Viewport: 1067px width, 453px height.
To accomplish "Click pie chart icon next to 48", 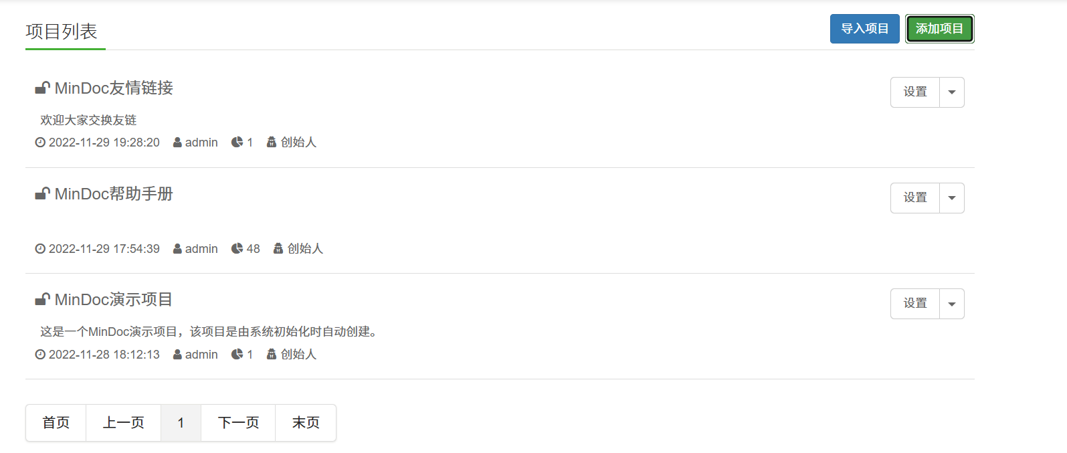I will pyautogui.click(x=237, y=249).
